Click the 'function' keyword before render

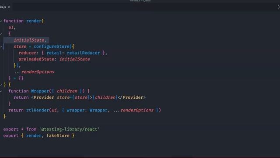point(14,21)
